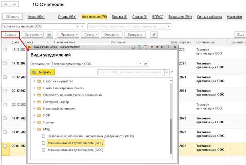246x165 pixels.
Task: Clear the main search by КНД field
Action: pyautogui.click(x=168, y=26)
